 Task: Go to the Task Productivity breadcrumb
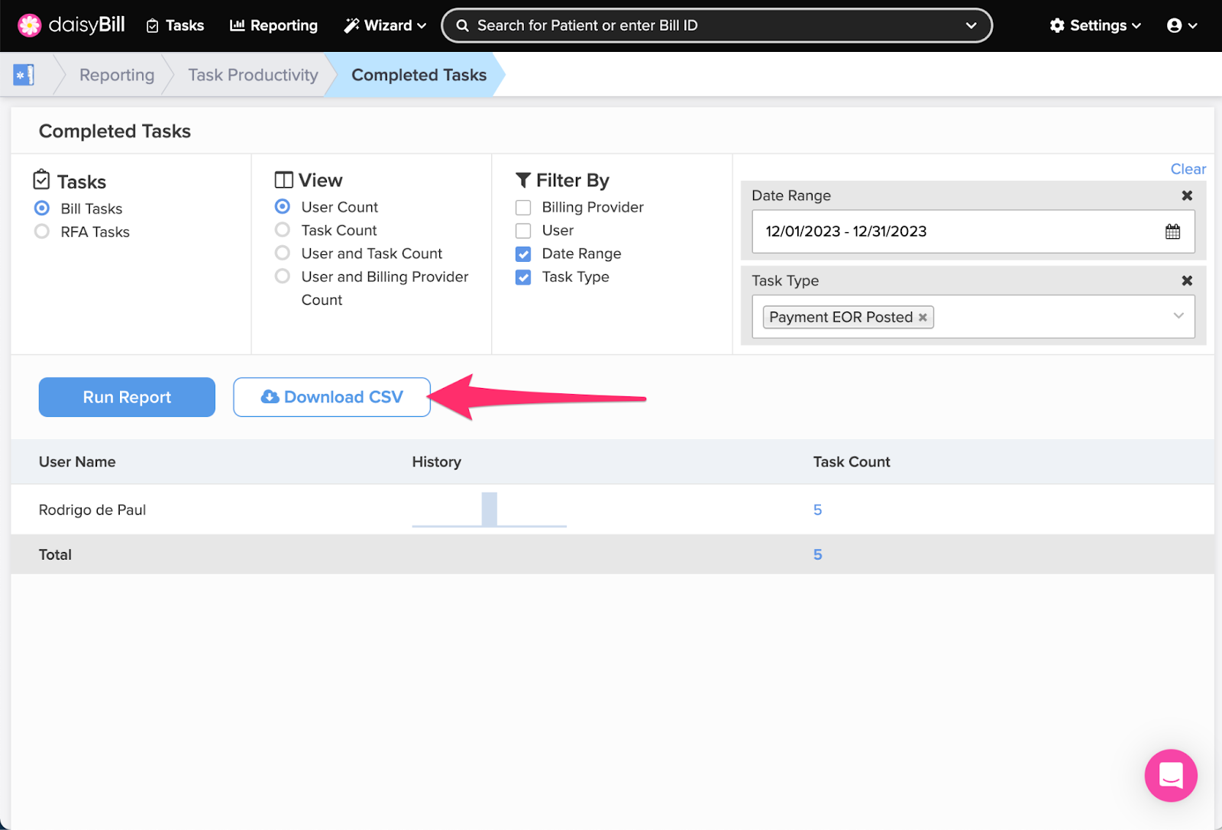pos(253,75)
